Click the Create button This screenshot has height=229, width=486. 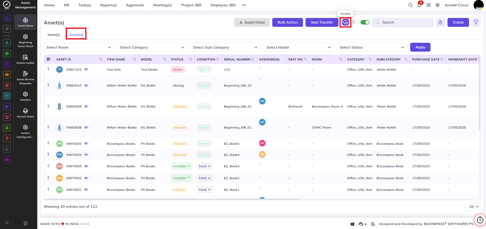click(458, 22)
